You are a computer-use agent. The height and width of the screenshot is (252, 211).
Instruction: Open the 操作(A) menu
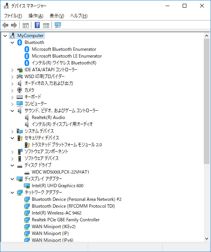[36, 16]
